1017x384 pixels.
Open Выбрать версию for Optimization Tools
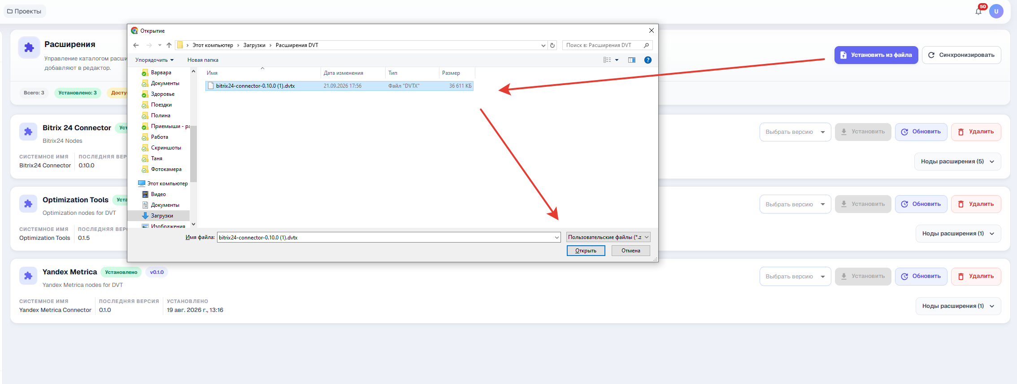[795, 205]
